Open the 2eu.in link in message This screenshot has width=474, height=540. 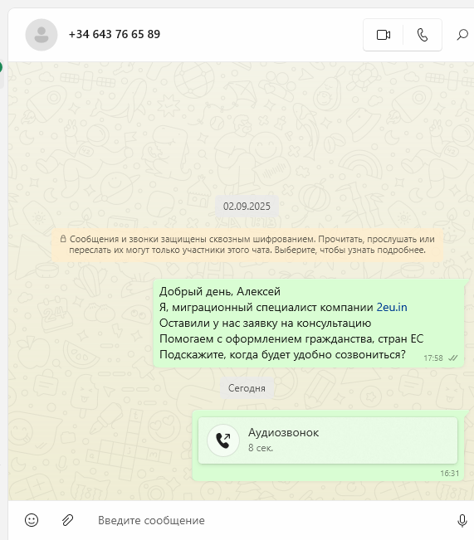pyautogui.click(x=392, y=307)
